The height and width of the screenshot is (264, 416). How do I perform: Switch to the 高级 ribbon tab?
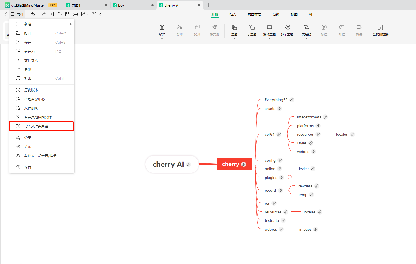click(x=276, y=14)
